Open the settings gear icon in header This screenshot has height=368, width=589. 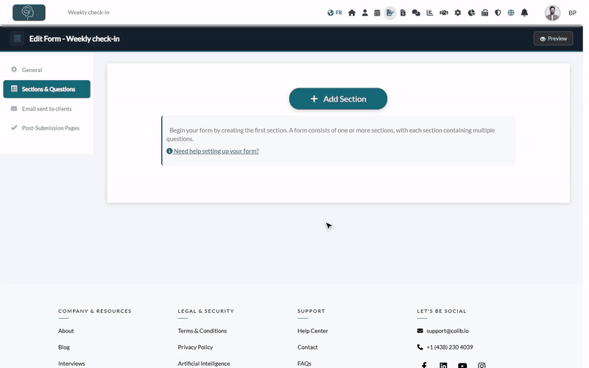457,13
